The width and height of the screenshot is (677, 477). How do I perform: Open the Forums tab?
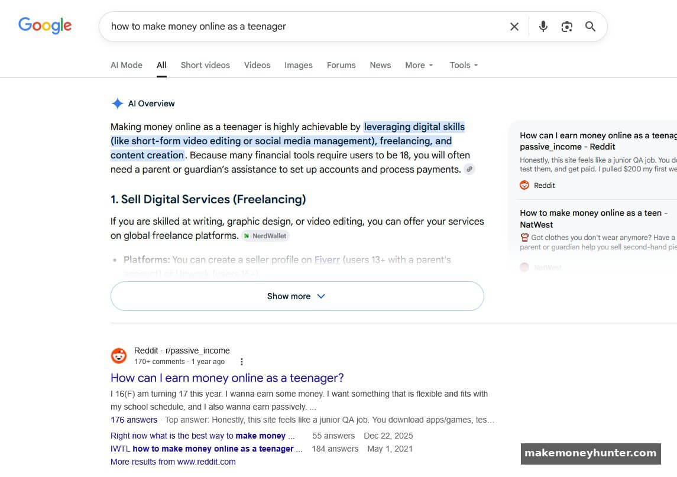click(x=341, y=65)
